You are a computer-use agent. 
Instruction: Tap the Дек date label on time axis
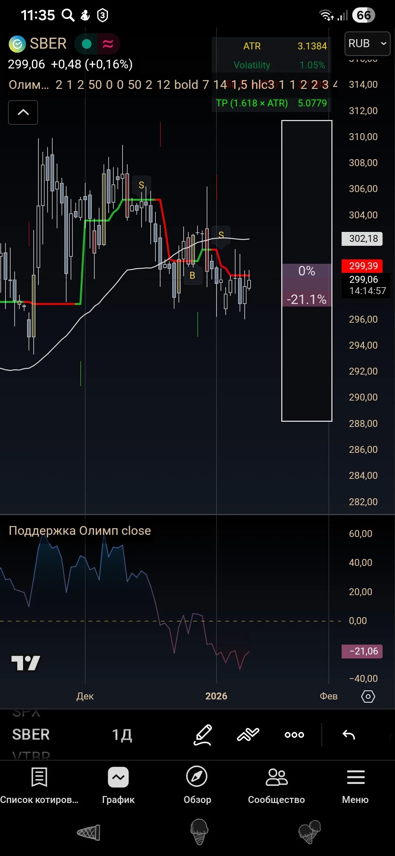pos(85,696)
